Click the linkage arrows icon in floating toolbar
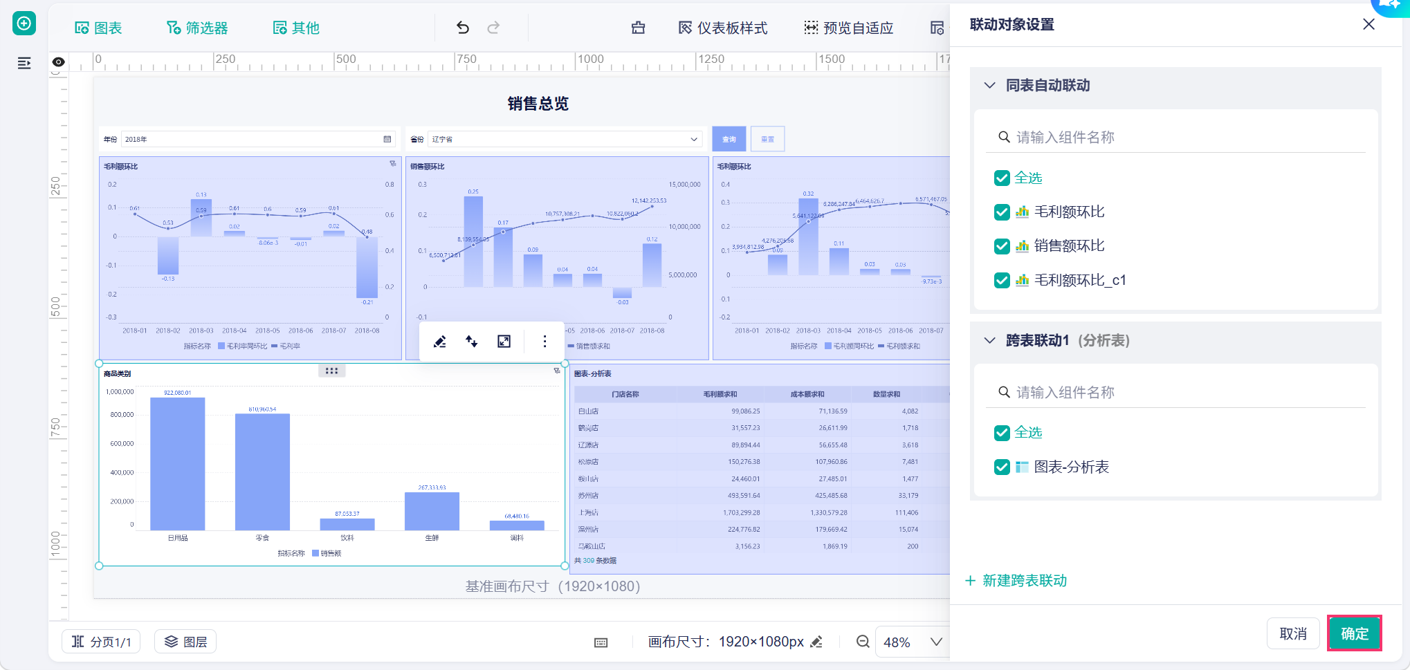 (x=472, y=342)
